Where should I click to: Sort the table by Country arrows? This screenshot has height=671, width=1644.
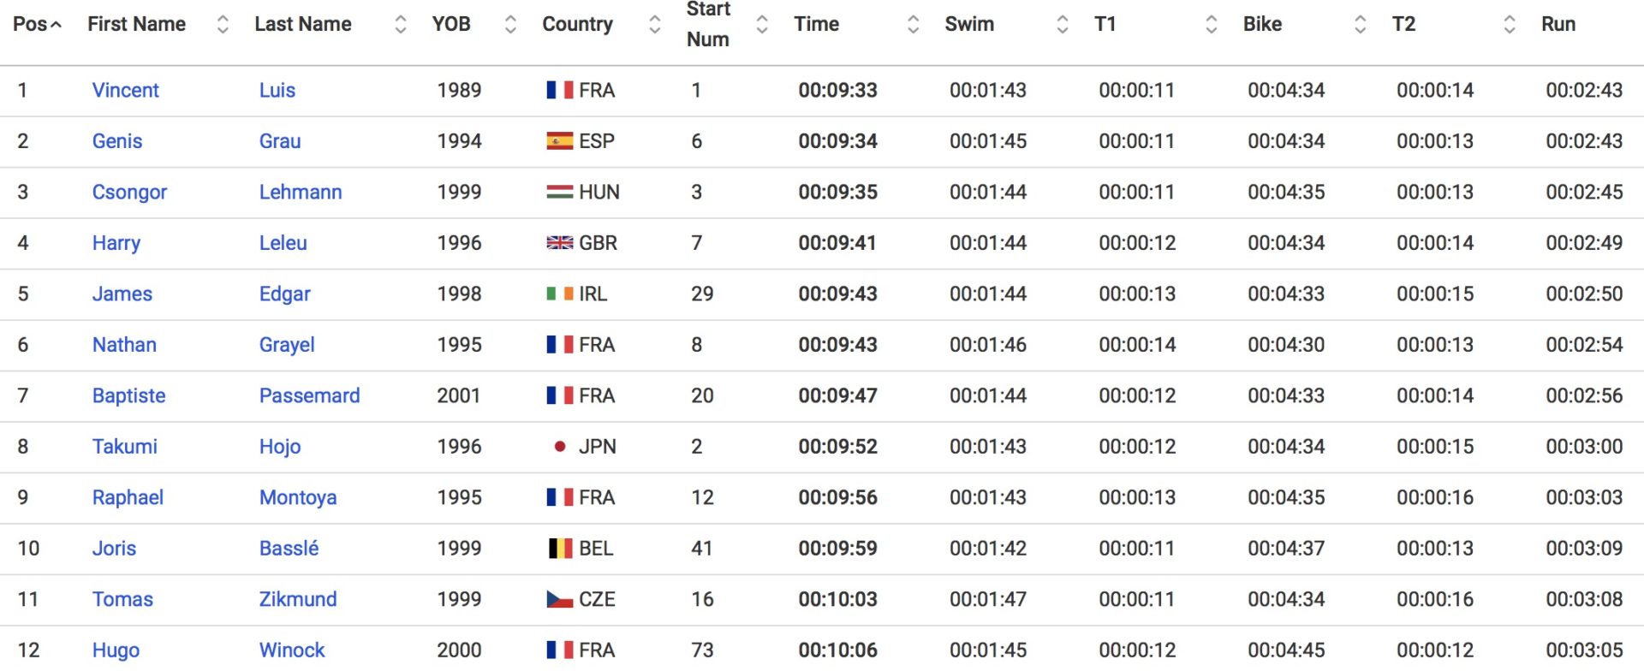tap(655, 25)
